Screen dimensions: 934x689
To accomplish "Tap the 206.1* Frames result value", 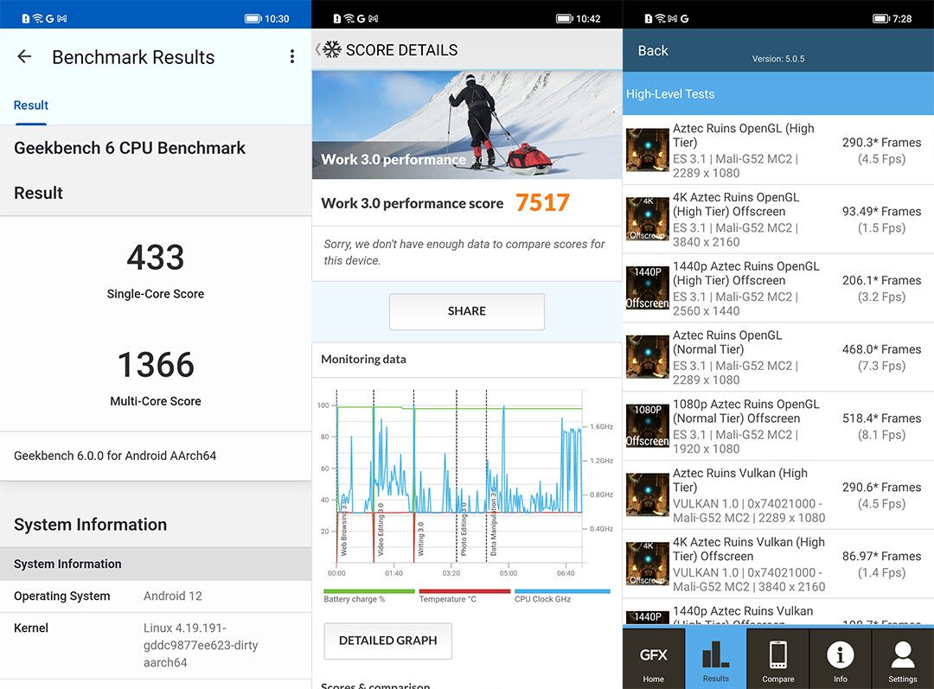I will tap(881, 280).
